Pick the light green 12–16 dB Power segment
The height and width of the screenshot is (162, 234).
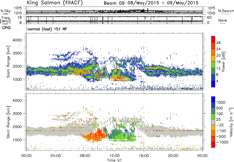click(213, 65)
